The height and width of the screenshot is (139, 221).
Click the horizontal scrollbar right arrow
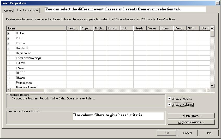(x=208, y=90)
